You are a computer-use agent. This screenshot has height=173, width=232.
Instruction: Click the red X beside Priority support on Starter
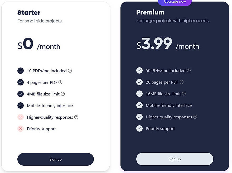coord(21,129)
